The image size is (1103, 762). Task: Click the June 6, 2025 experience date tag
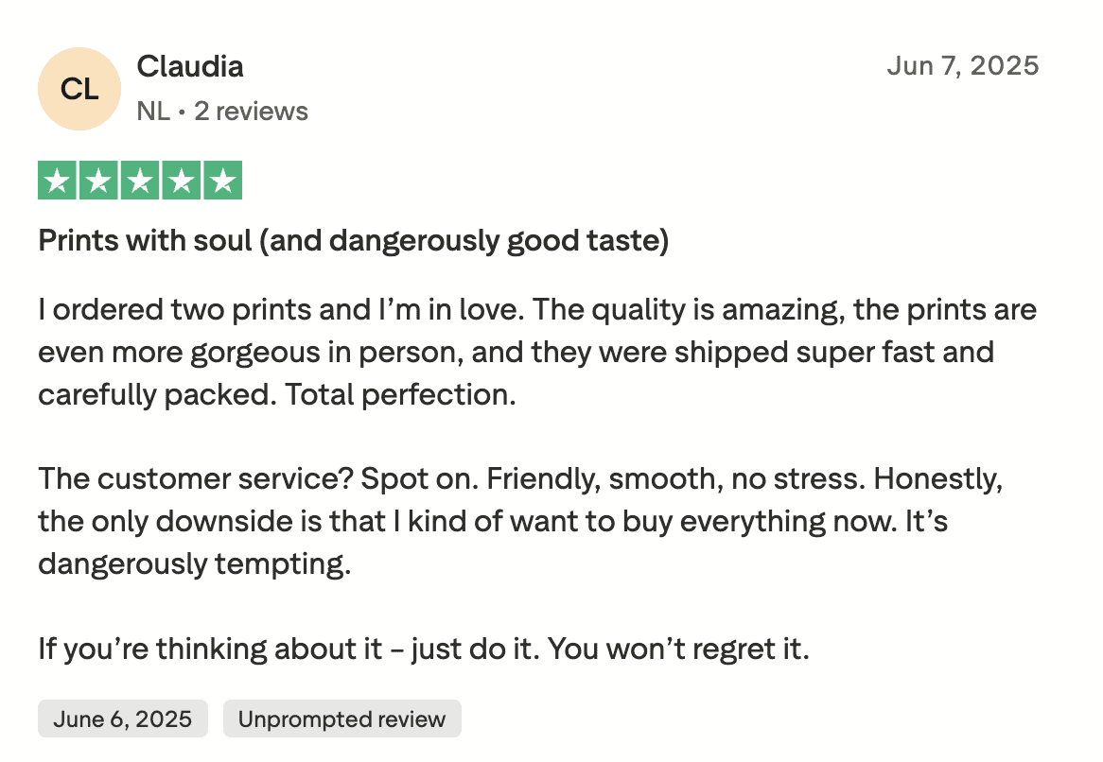click(x=122, y=719)
